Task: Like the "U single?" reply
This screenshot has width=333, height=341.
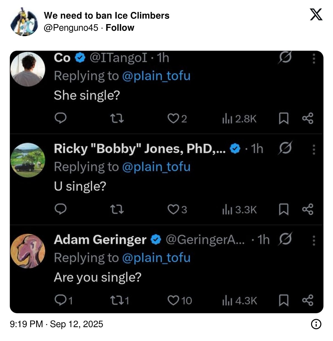Action: [x=173, y=210]
